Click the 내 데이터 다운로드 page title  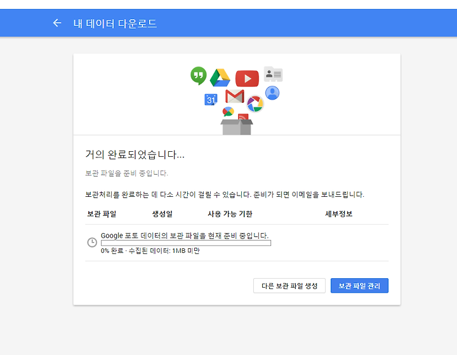[x=115, y=23]
